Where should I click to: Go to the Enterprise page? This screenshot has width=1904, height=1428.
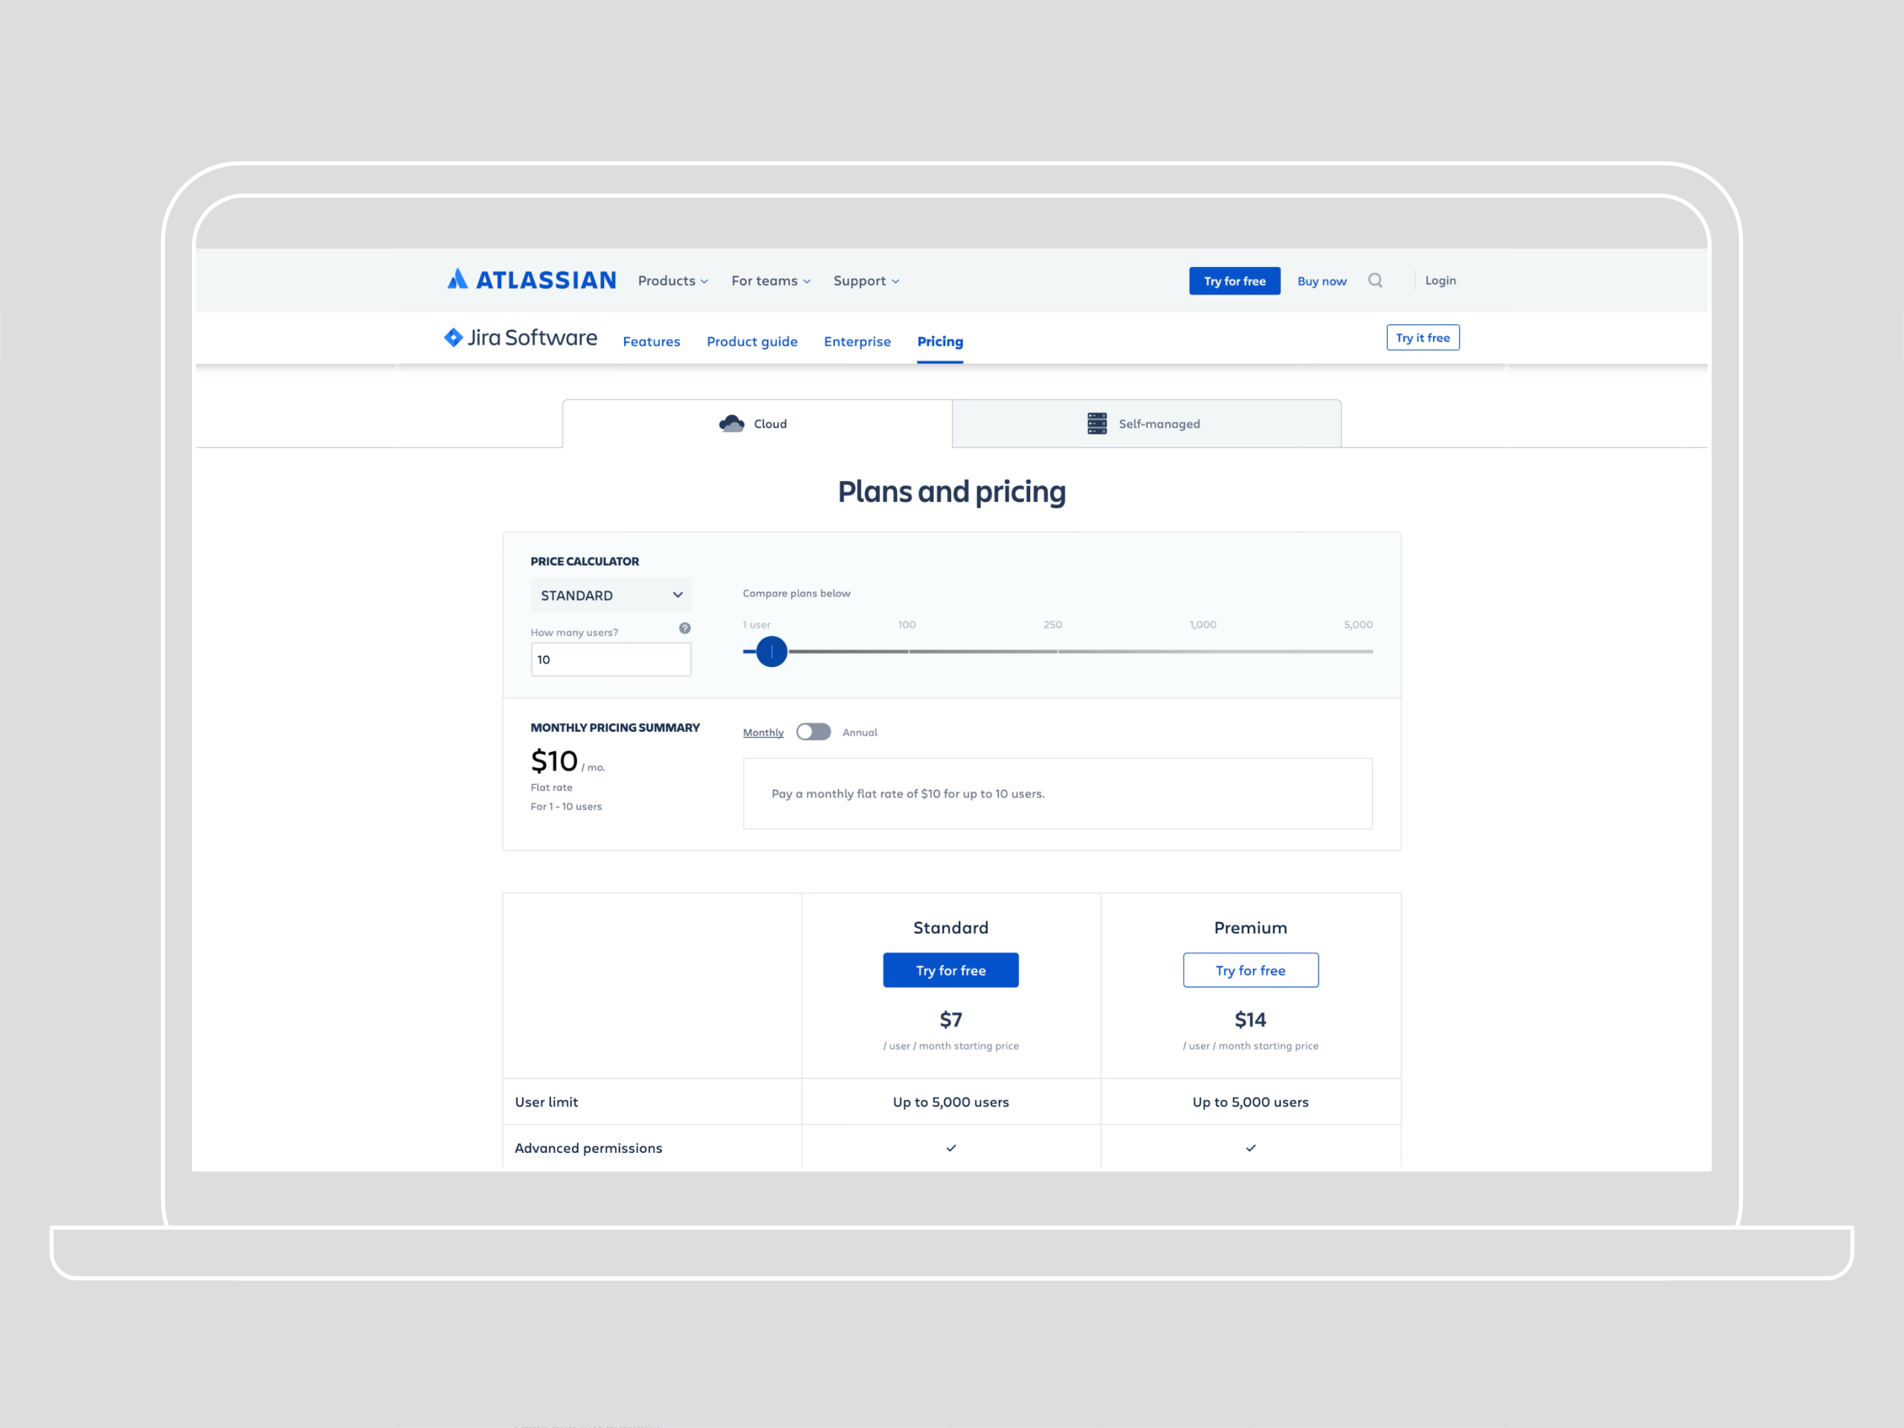(x=858, y=341)
